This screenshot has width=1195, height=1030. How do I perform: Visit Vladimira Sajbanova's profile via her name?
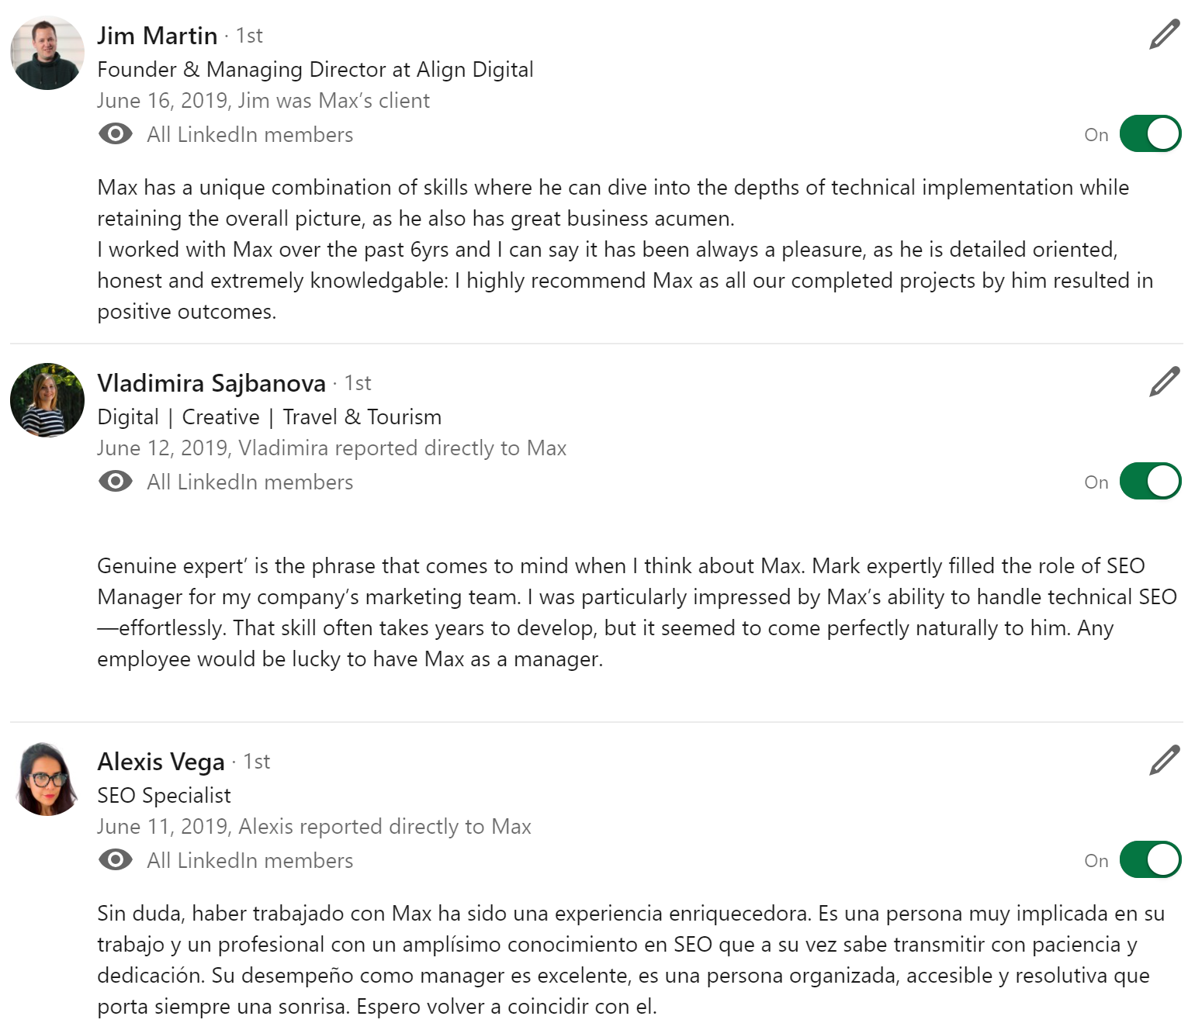[x=211, y=383]
